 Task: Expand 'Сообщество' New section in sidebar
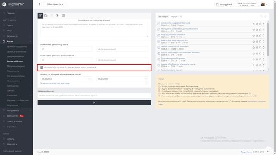pos(16,116)
